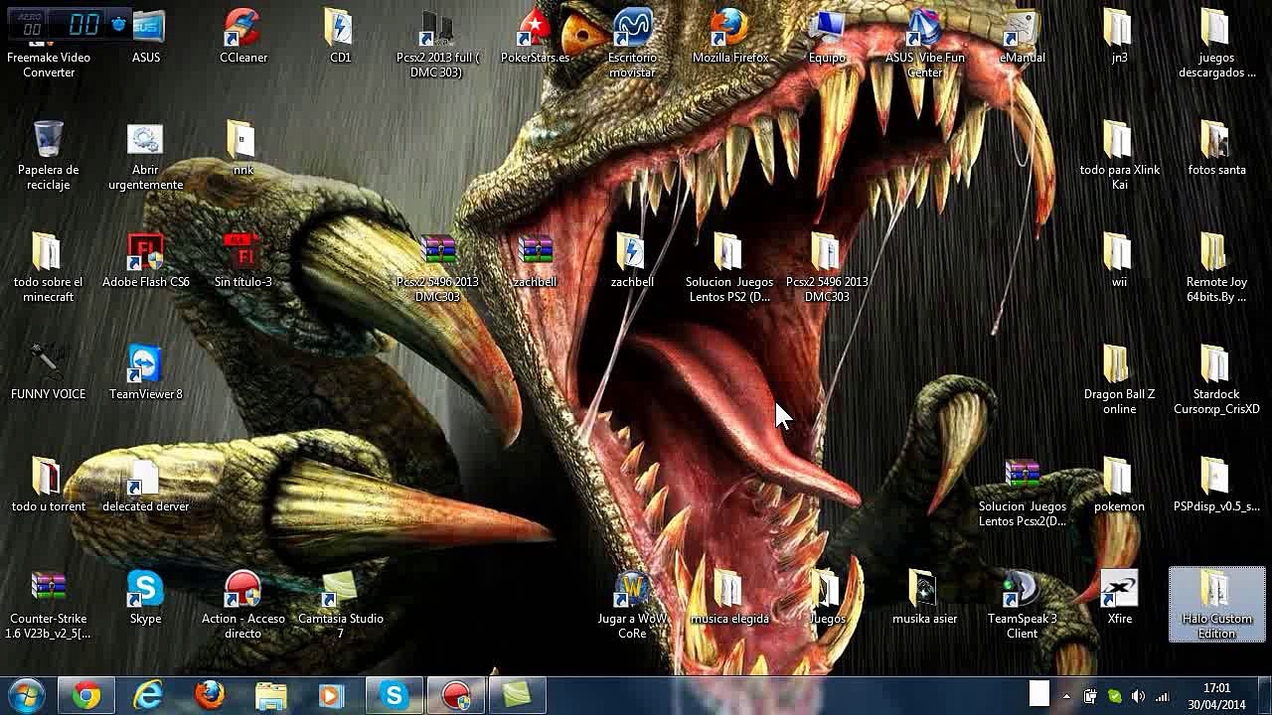Select the CD1 folder icon

[x=340, y=37]
